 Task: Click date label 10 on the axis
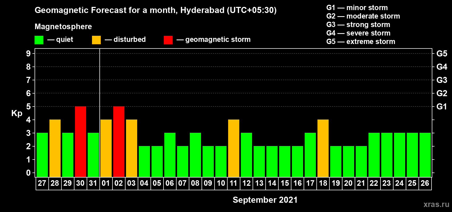(x=221, y=183)
